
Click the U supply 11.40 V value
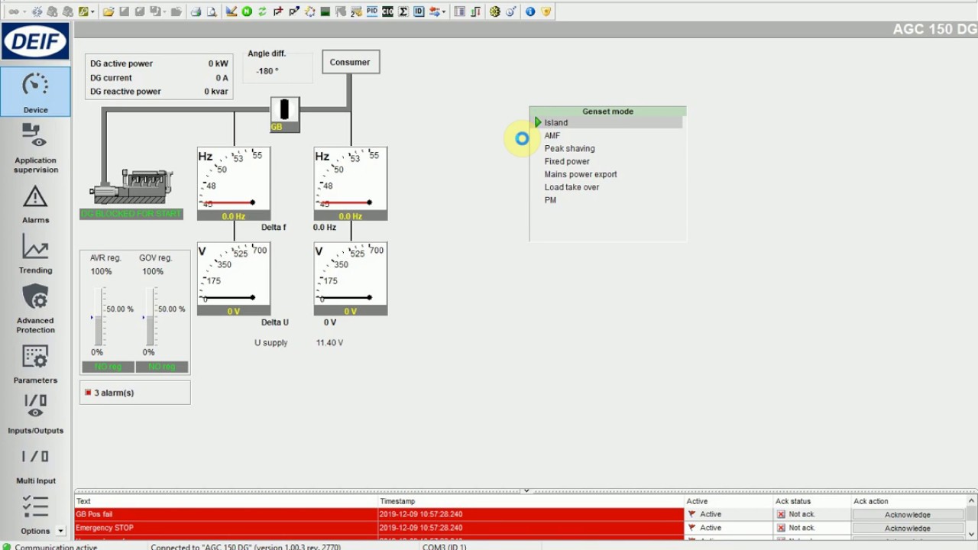tap(329, 343)
